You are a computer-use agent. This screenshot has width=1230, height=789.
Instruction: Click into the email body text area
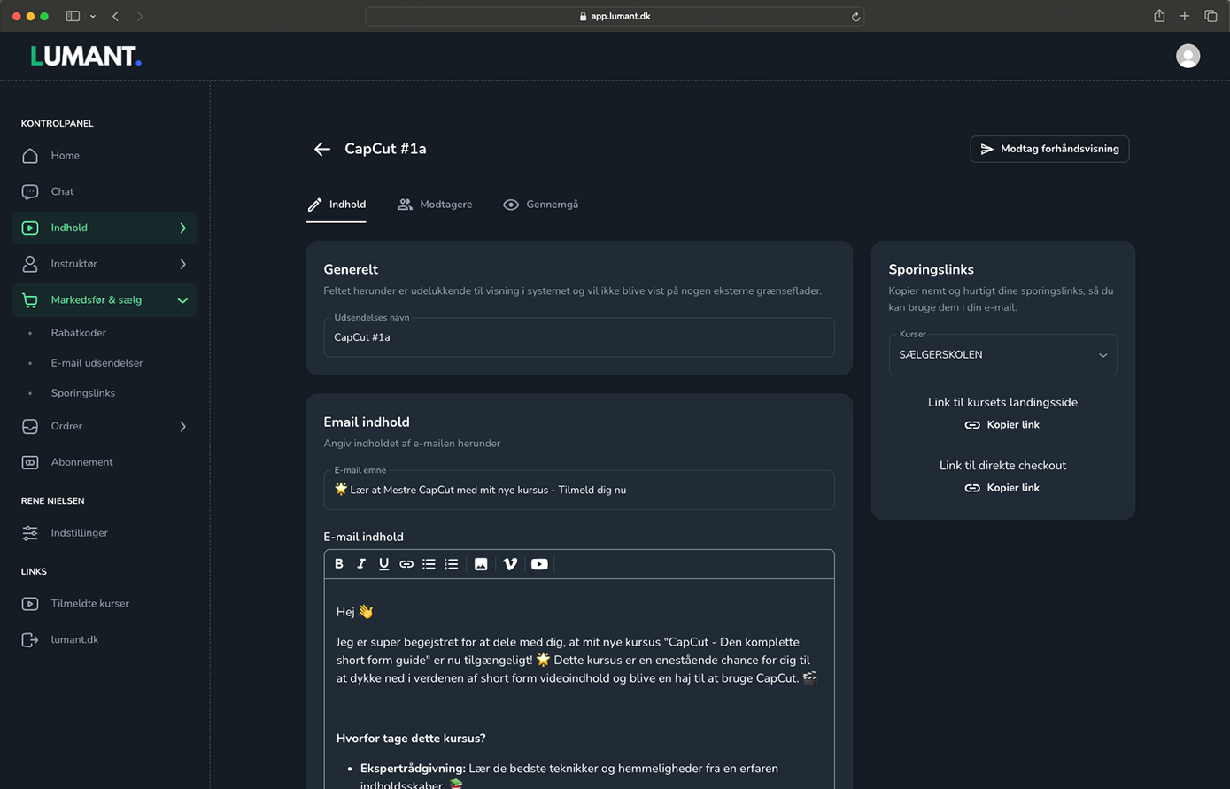(579, 684)
